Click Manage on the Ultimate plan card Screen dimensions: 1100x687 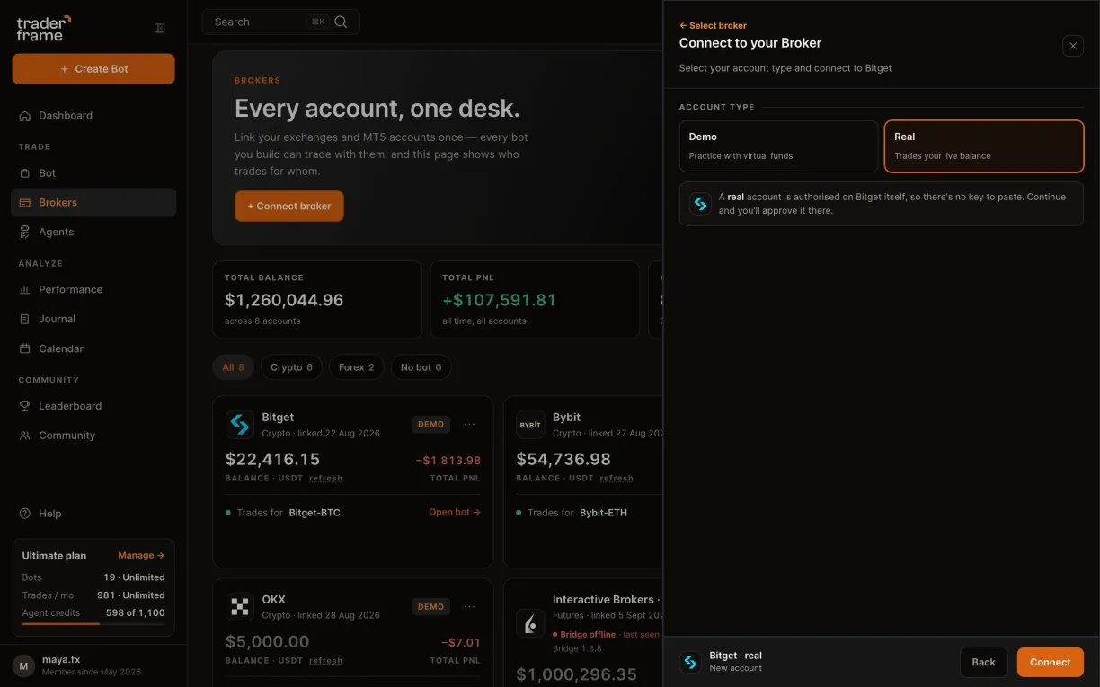[141, 556]
